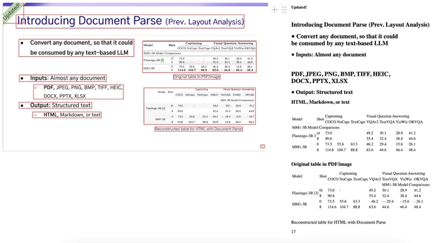
Task: Select the boxed slide caption "Reconstructed table for HTML, with Document Parse"
Action: 198,129
